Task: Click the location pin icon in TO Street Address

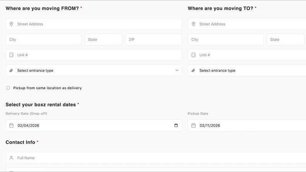Action: tap(194, 24)
